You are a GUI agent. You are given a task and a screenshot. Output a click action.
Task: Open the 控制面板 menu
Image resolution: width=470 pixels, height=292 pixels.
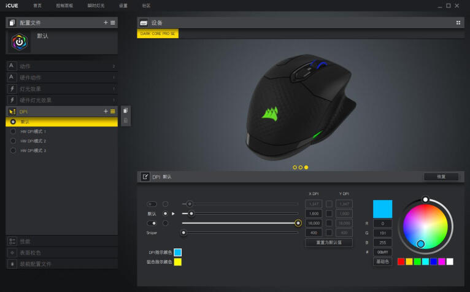pyautogui.click(x=64, y=6)
